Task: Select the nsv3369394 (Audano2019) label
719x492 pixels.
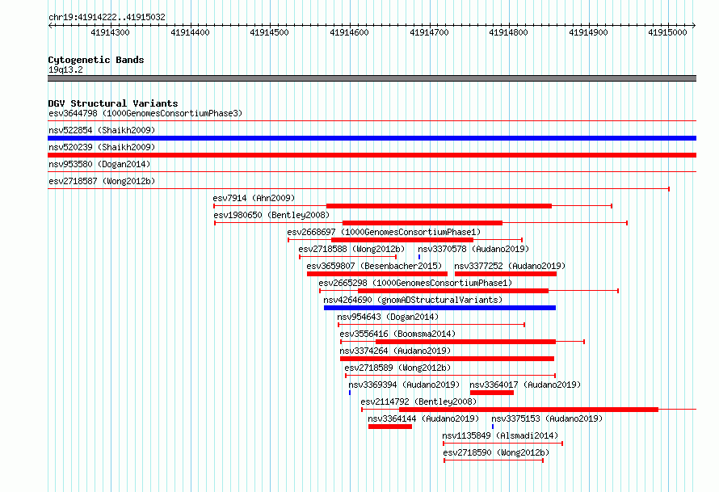Action: (404, 385)
